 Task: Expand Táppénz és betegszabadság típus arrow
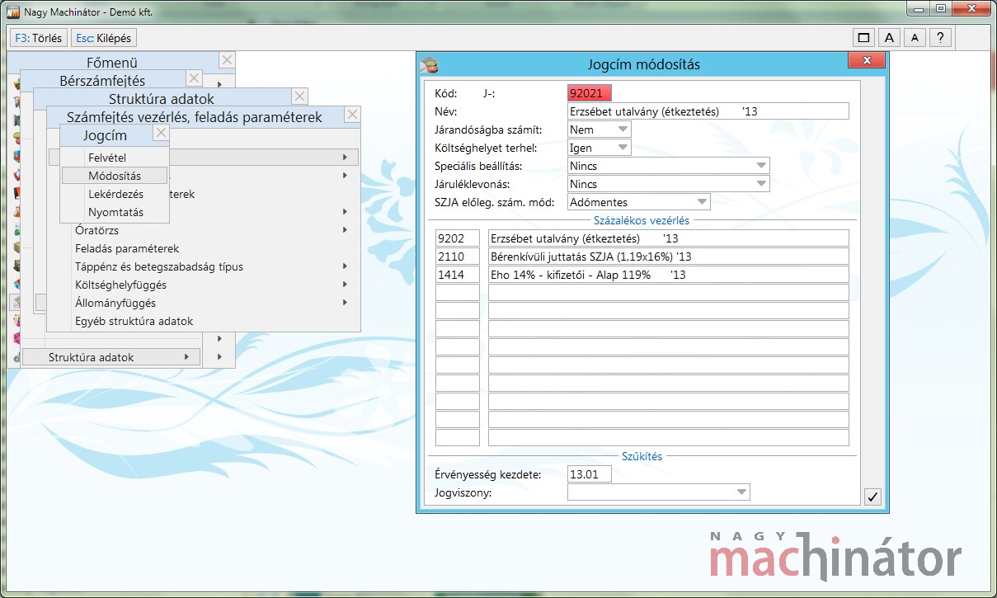[345, 266]
